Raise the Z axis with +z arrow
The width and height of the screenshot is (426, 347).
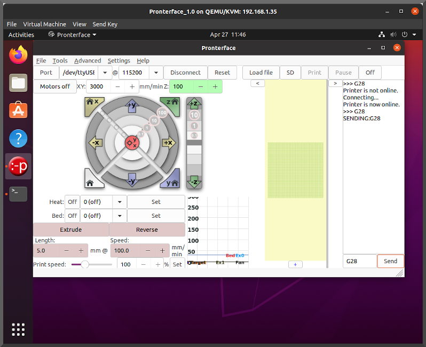pyautogui.click(x=194, y=104)
